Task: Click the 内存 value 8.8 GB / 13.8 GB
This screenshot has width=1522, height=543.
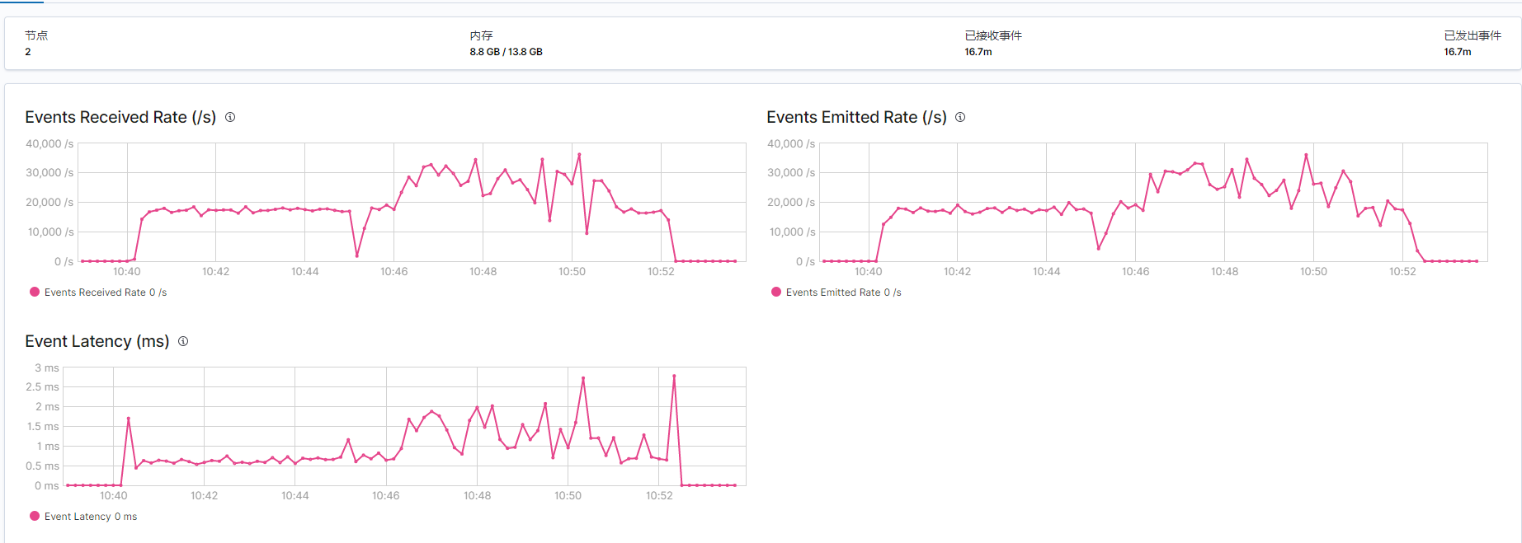Action: 506,52
